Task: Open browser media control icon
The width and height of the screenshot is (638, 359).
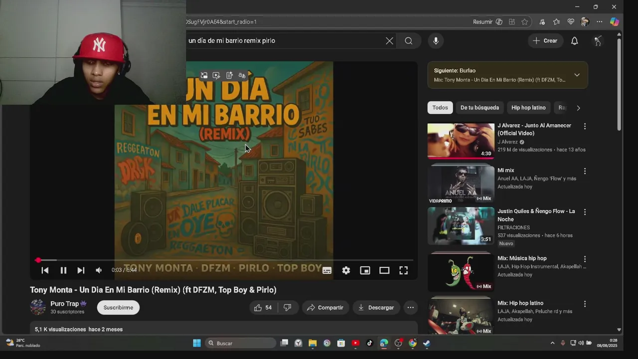Action: [542, 22]
